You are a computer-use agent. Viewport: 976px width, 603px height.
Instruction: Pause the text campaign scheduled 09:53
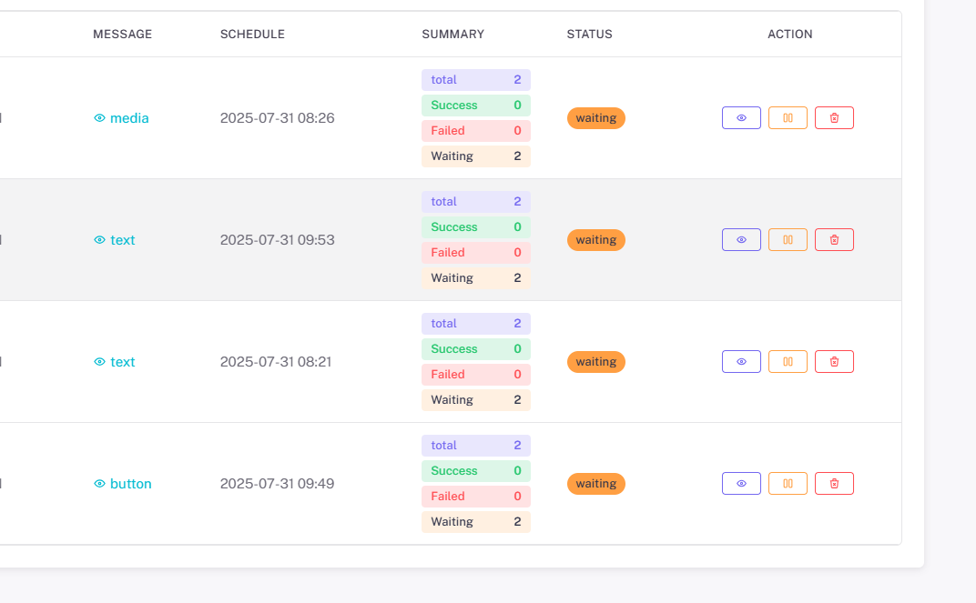(x=788, y=240)
